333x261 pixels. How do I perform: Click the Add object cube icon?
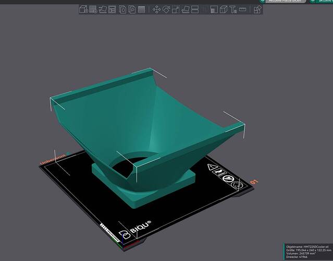83,9
